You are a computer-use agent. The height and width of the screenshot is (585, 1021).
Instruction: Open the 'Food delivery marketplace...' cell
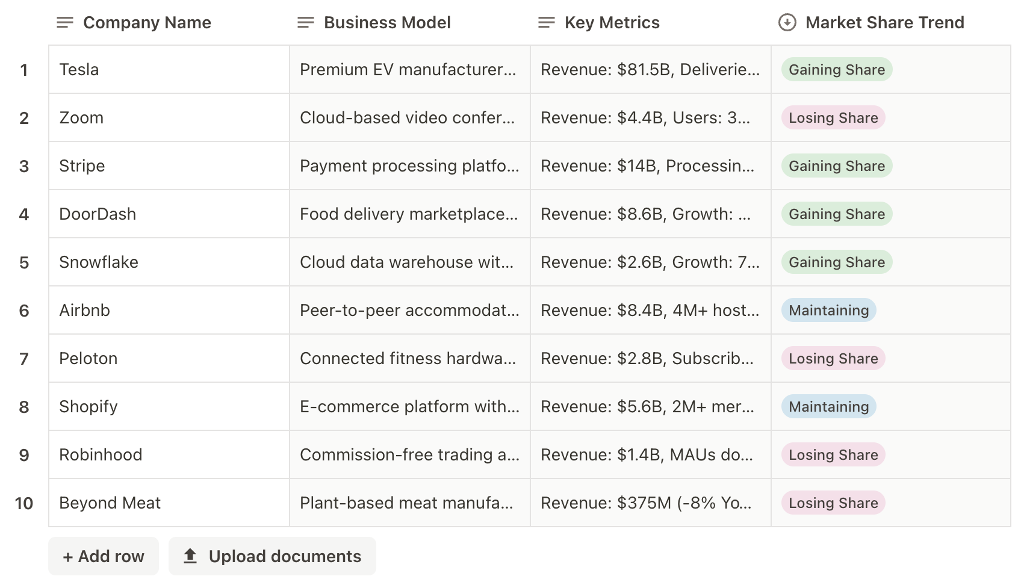click(410, 214)
